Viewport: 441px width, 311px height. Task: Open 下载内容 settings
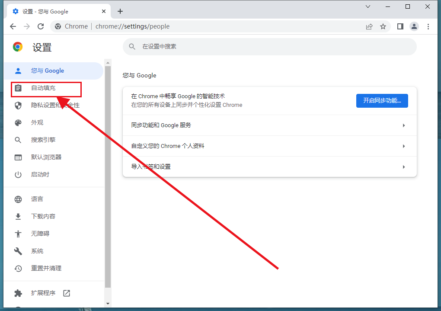coord(54,216)
